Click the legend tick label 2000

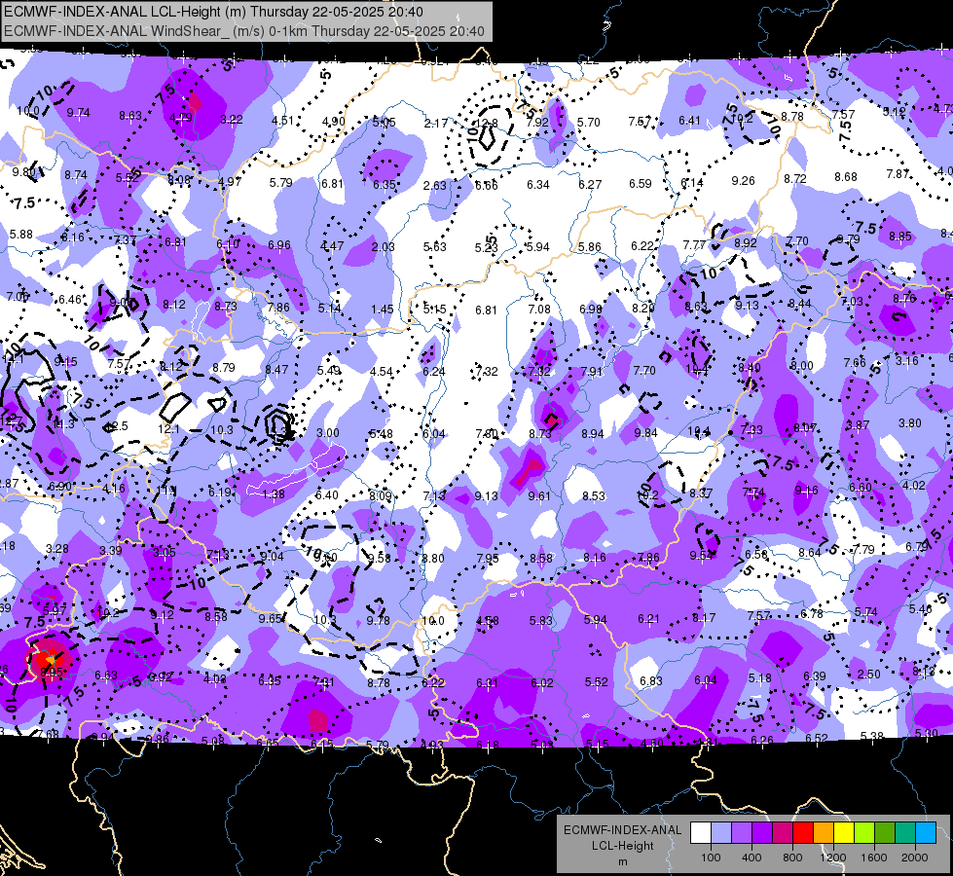915,858
